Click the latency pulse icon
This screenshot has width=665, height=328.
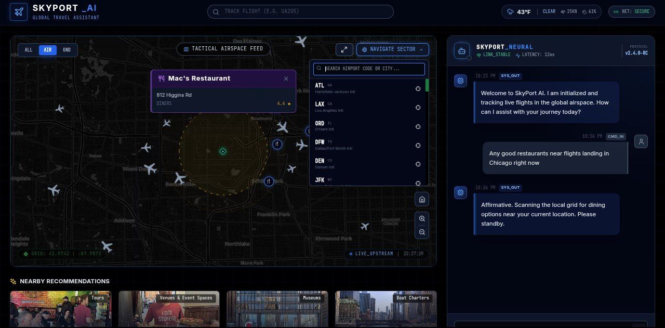click(x=518, y=55)
